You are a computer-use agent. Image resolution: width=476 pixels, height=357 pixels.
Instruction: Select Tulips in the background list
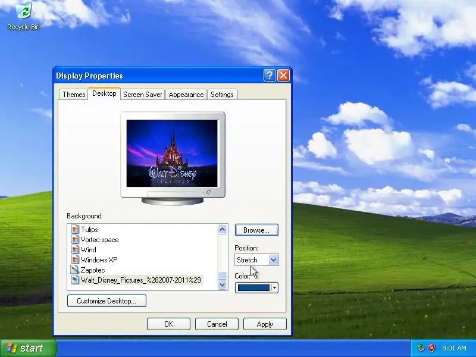[89, 230]
